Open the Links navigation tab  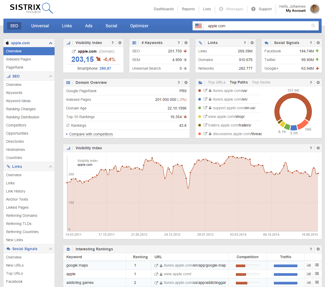pyautogui.click(x=67, y=26)
